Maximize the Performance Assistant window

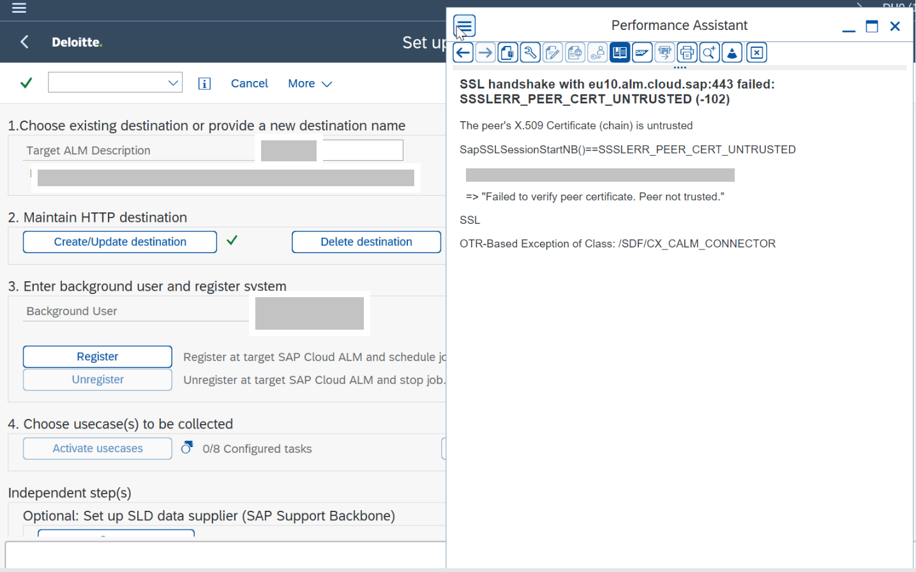tap(872, 26)
